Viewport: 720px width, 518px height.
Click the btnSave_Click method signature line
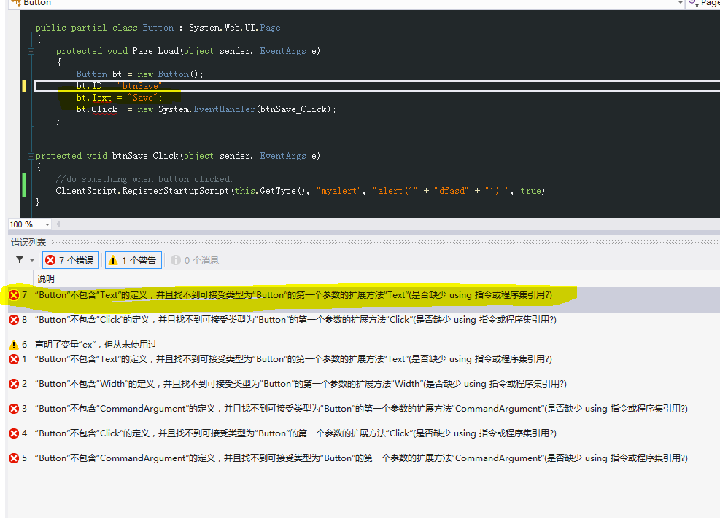[x=178, y=157]
